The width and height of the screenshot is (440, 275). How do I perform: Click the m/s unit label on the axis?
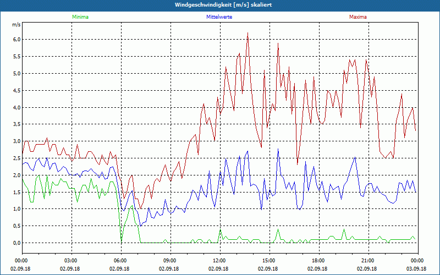tap(16, 25)
